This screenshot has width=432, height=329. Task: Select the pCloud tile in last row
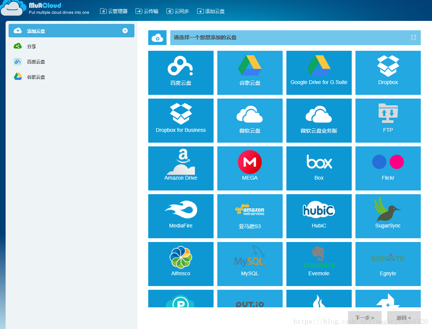[x=181, y=298]
